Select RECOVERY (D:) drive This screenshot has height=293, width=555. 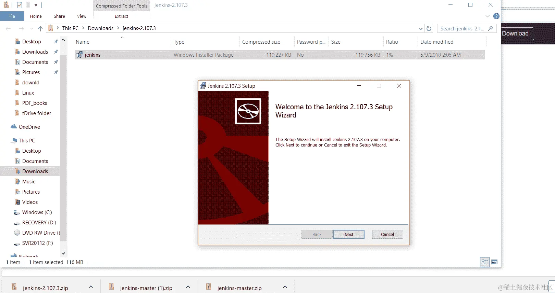tap(39, 223)
